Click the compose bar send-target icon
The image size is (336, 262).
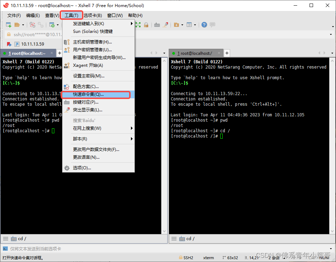coord(5,249)
